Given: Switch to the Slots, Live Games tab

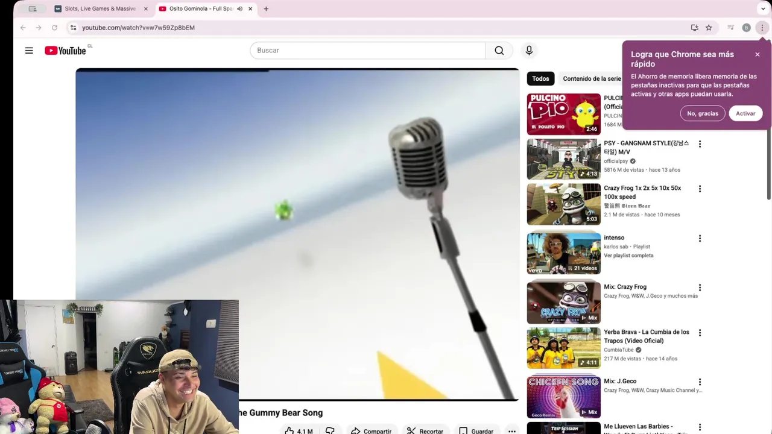Looking at the screenshot, I should pyautogui.click(x=101, y=9).
